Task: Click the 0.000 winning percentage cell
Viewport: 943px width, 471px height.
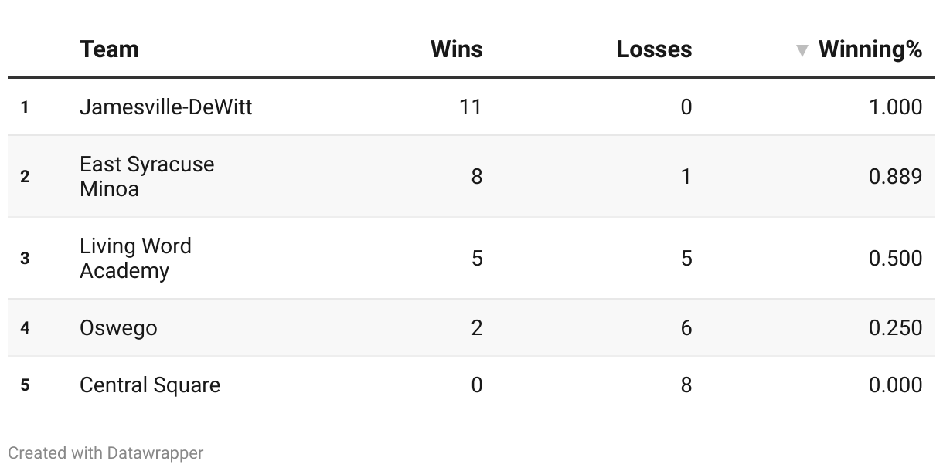Action: (x=896, y=385)
